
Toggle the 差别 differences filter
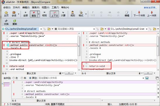pyautogui.click(x=34, y=14)
